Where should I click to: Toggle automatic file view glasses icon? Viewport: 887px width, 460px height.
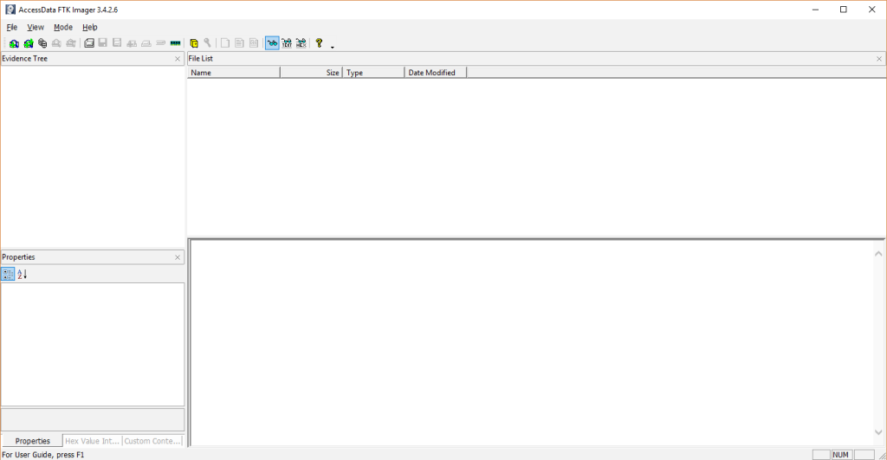pos(272,43)
